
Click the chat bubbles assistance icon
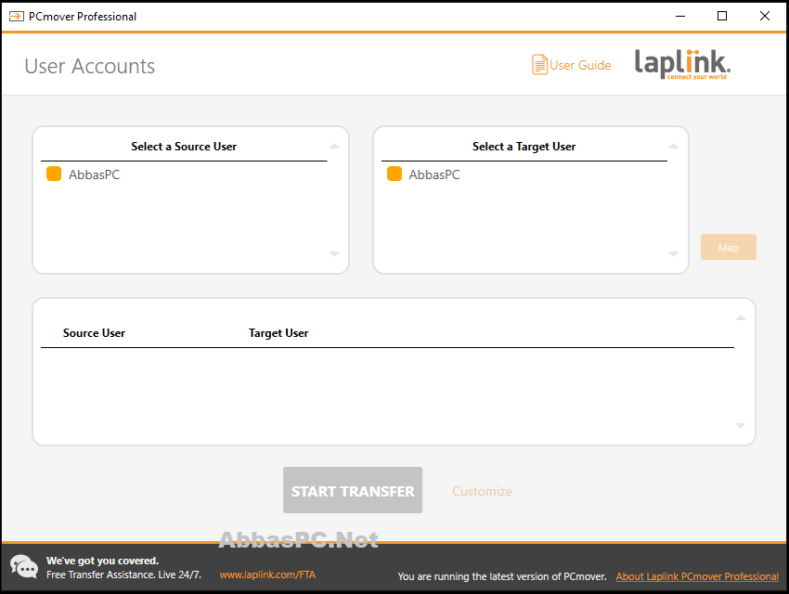coord(24,567)
